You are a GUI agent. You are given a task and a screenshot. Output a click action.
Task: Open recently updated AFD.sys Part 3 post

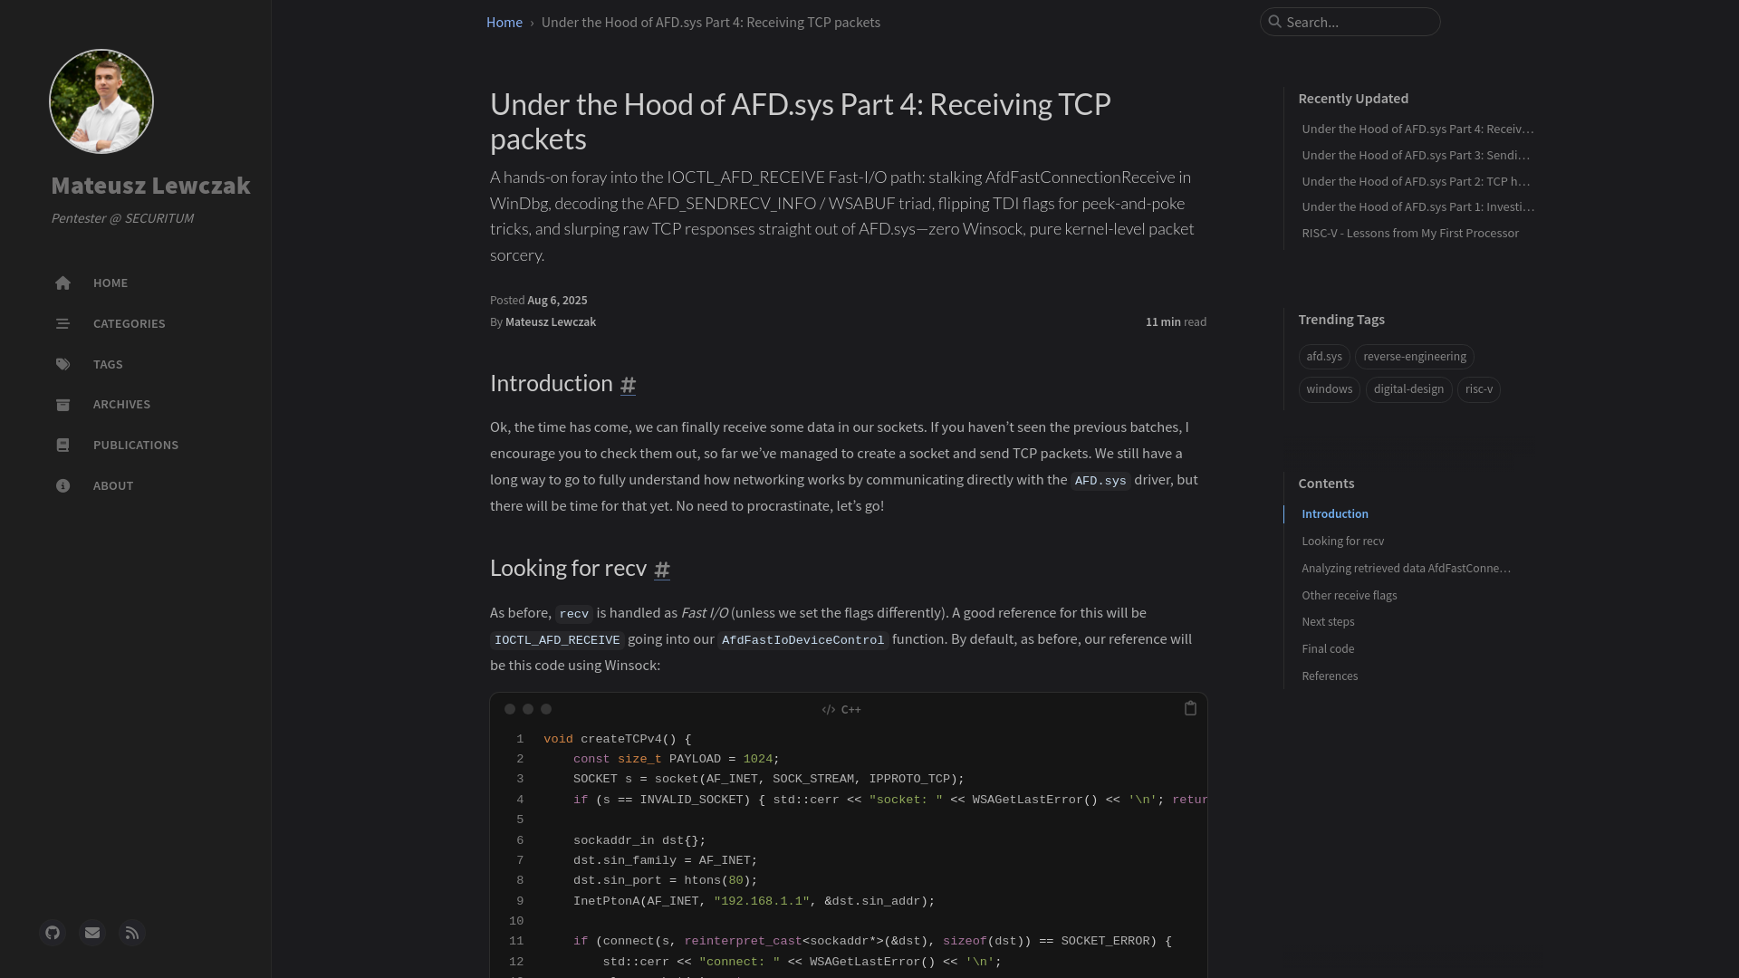pos(1416,156)
